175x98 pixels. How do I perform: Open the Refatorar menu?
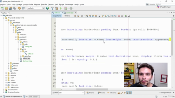pyautogui.click(x=37, y=5)
